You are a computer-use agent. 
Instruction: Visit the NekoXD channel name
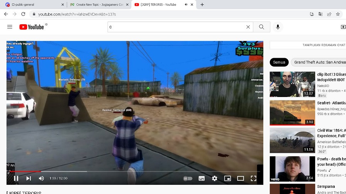[x=323, y=86]
